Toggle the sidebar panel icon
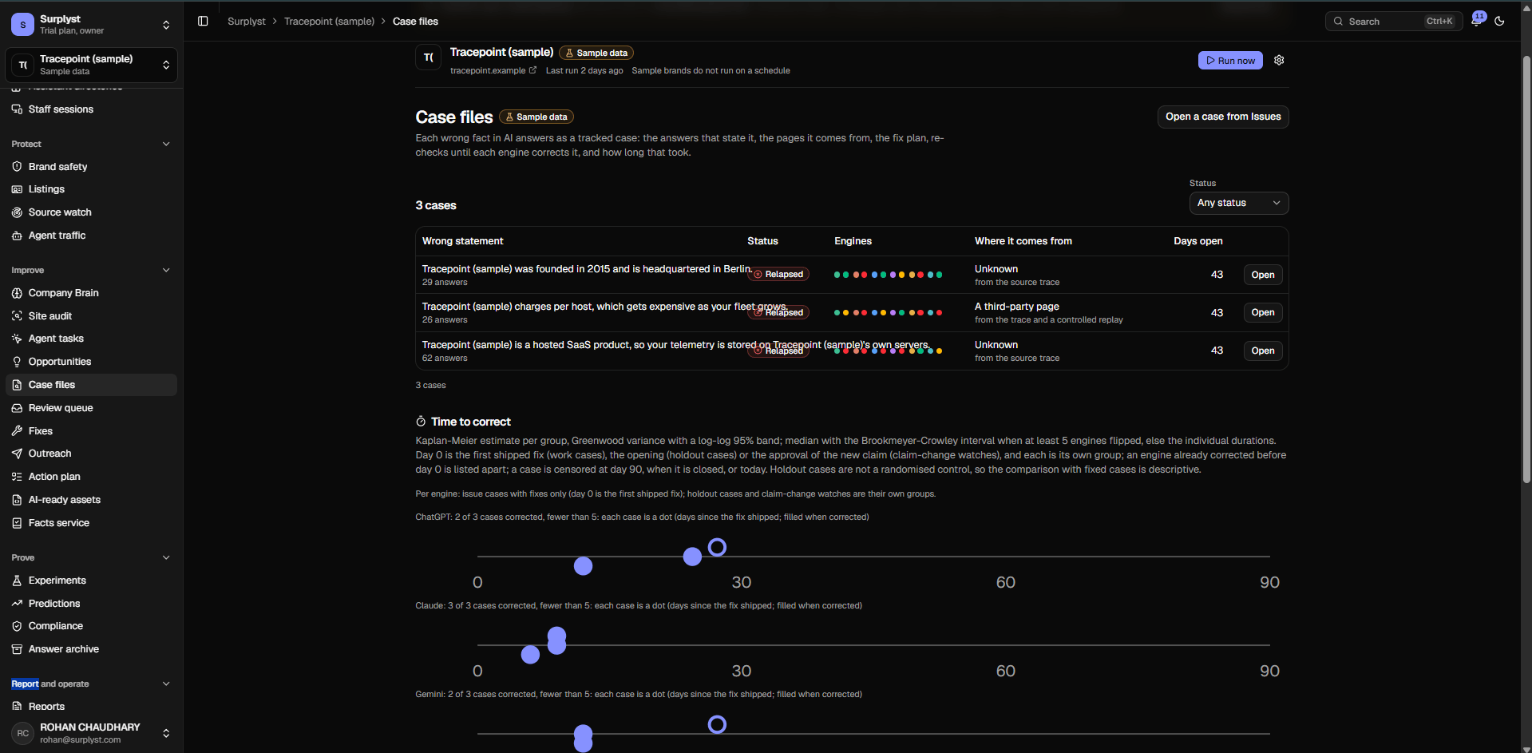 click(203, 22)
